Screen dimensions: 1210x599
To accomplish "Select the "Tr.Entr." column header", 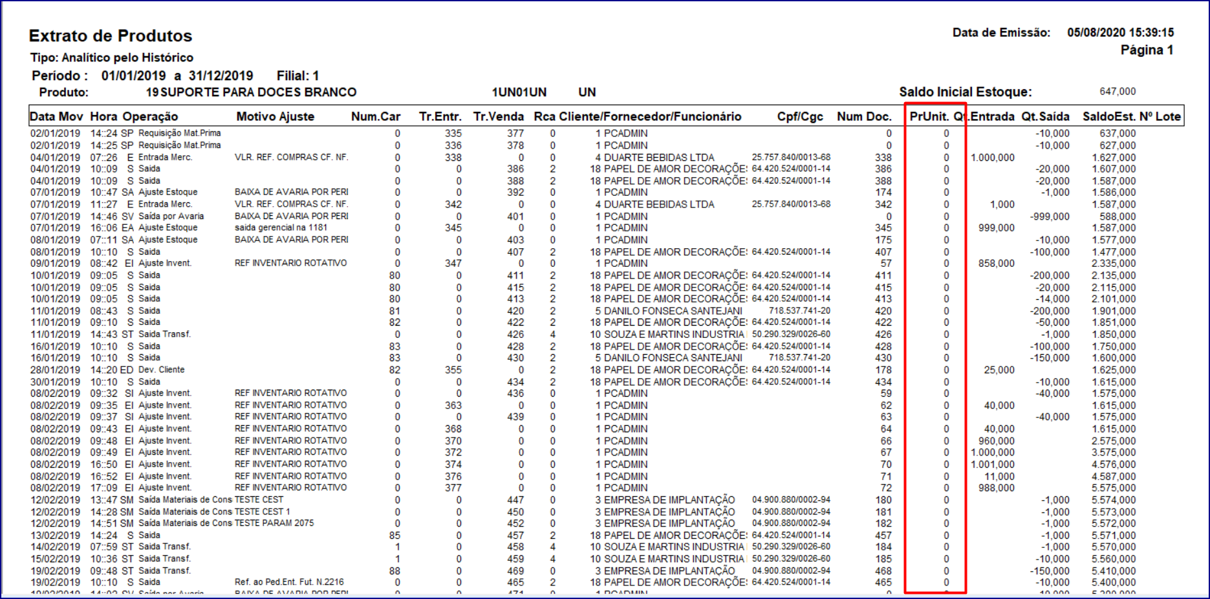I will tap(440, 116).
